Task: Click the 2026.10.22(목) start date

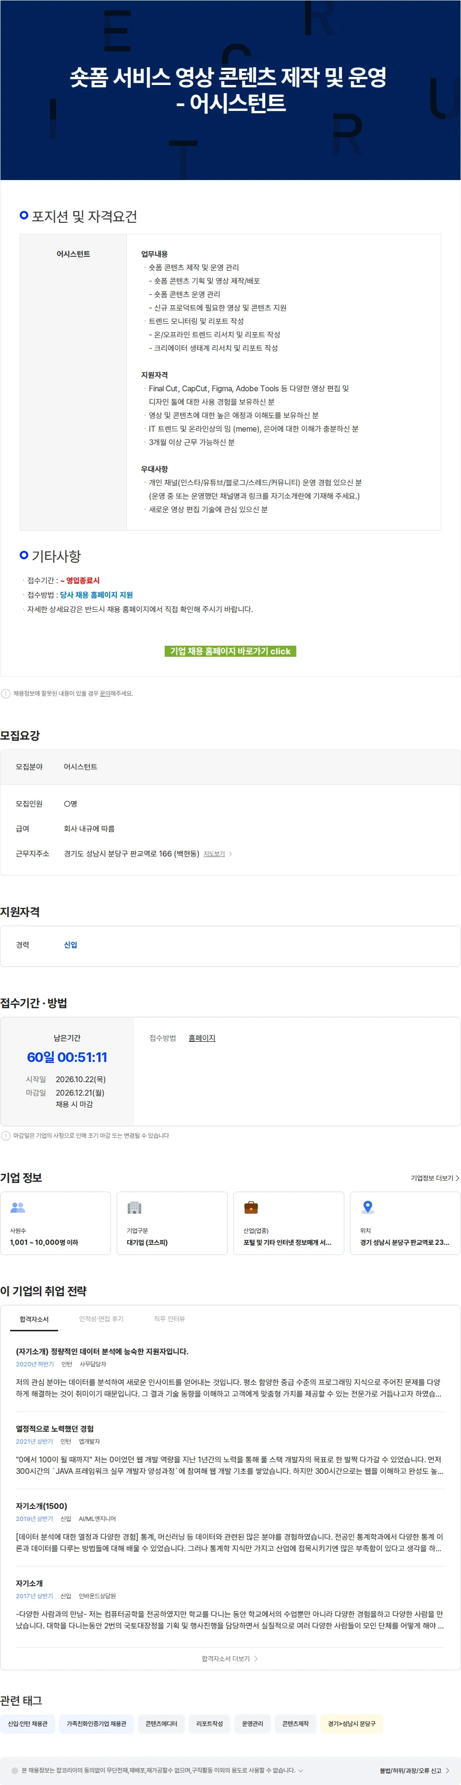Action: click(80, 1080)
